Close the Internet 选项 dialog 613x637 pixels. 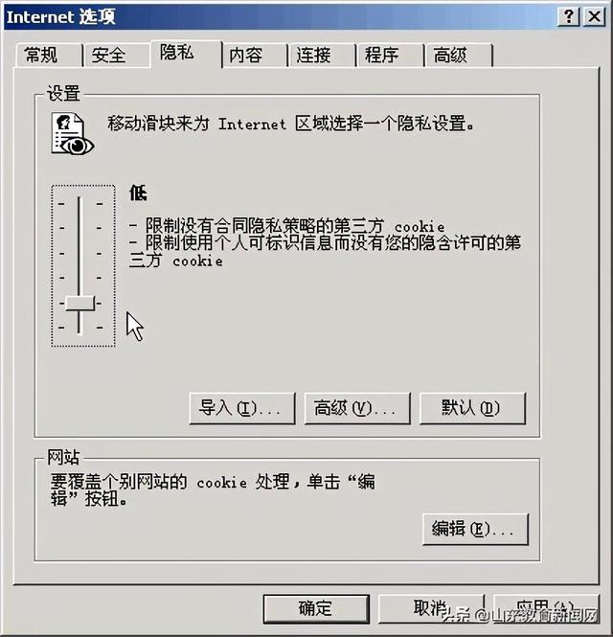point(594,16)
